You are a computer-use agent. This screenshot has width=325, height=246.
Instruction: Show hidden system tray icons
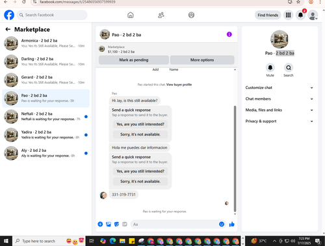274,241
